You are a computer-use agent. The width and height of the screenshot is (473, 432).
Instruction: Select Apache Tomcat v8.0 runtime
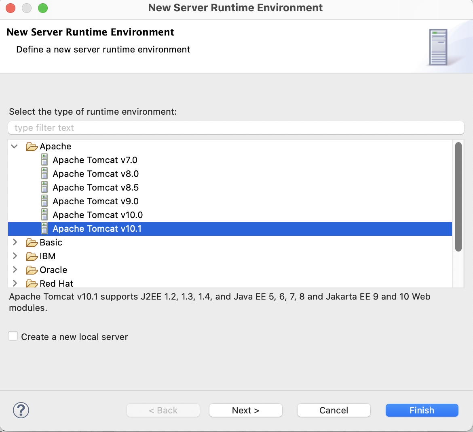96,174
